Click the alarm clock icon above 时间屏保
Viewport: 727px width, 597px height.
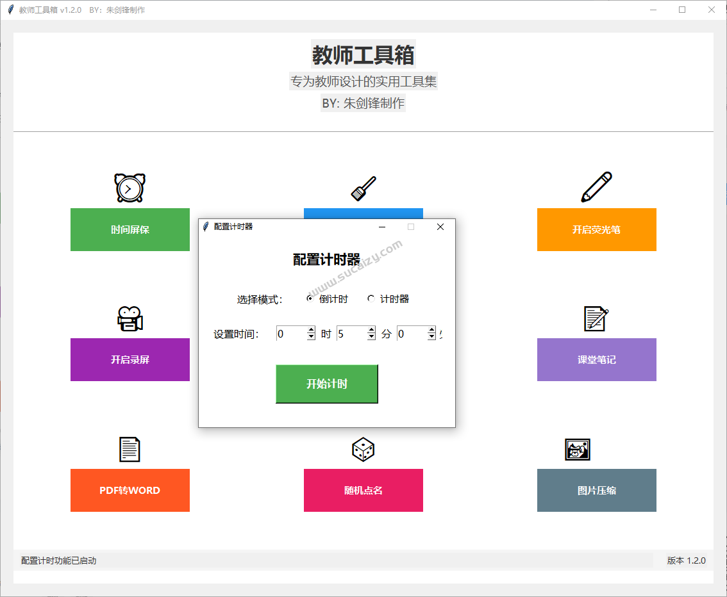[130, 186]
